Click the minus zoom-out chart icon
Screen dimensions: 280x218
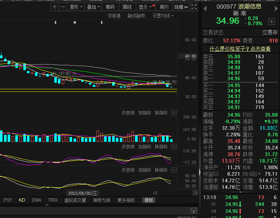tap(63, 7)
